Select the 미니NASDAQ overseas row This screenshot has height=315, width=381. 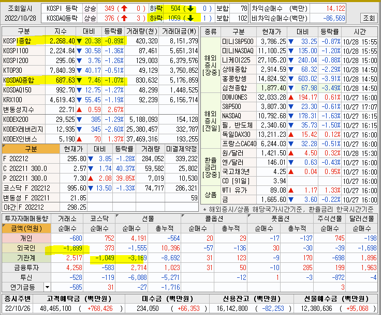coord(299,51)
